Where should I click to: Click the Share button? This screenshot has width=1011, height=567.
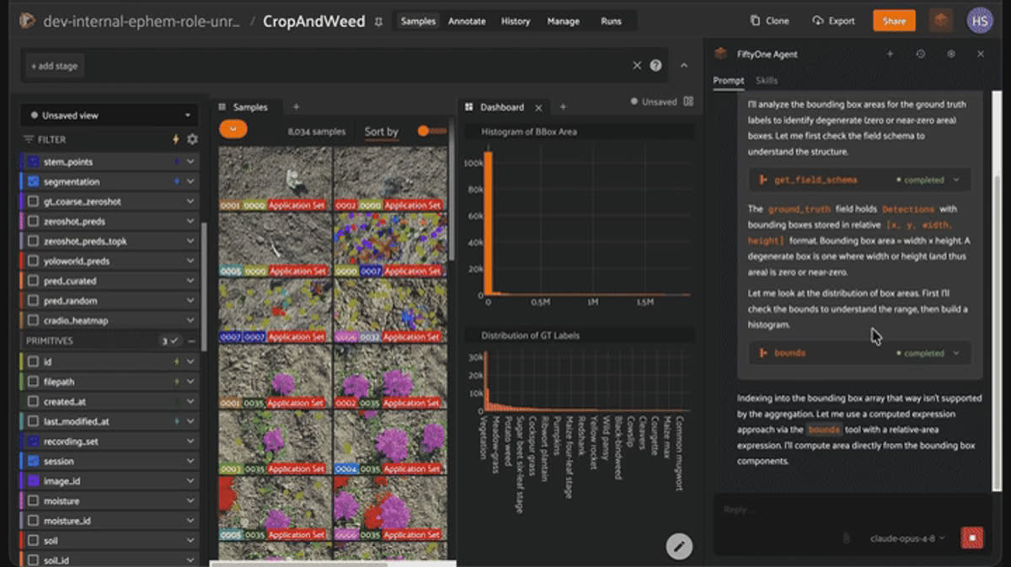(894, 21)
